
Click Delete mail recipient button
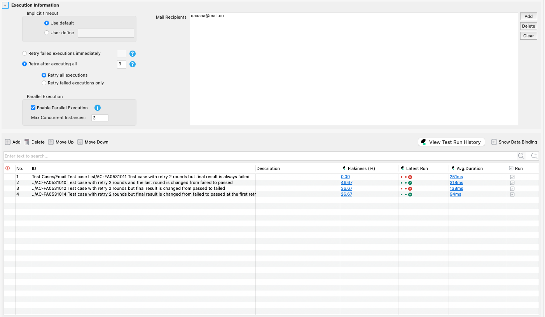coord(529,26)
